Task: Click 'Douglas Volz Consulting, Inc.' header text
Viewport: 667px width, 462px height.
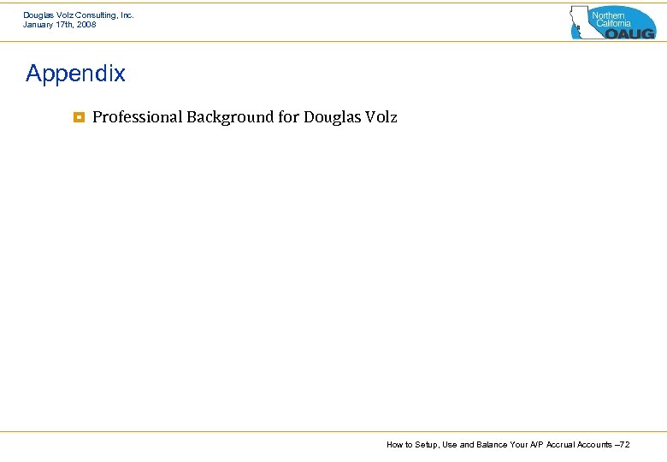Action: (x=79, y=15)
